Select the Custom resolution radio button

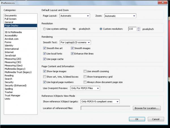[101, 29]
